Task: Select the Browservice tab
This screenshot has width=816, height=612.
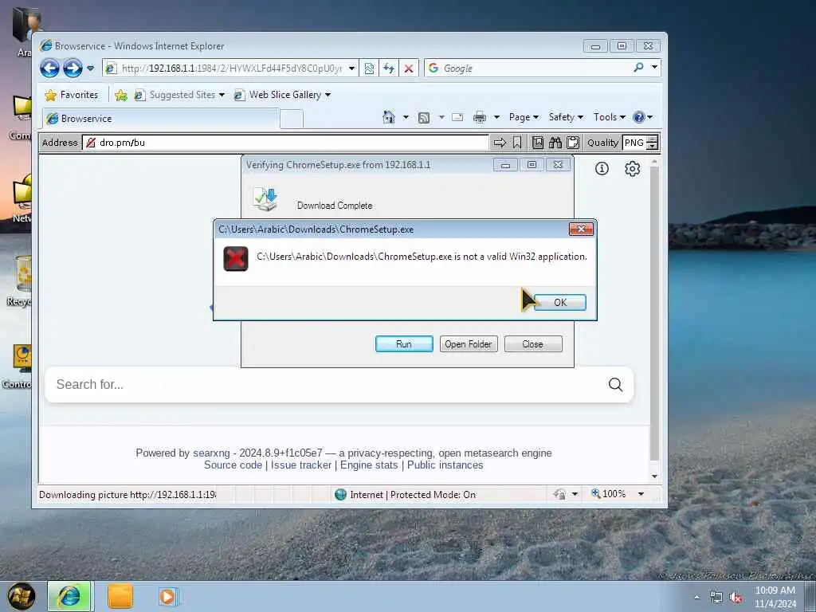Action: pos(161,119)
